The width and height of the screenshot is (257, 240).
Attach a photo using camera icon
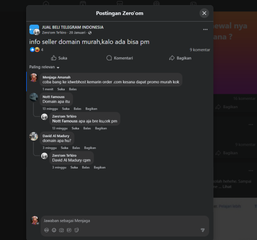click(62, 230)
